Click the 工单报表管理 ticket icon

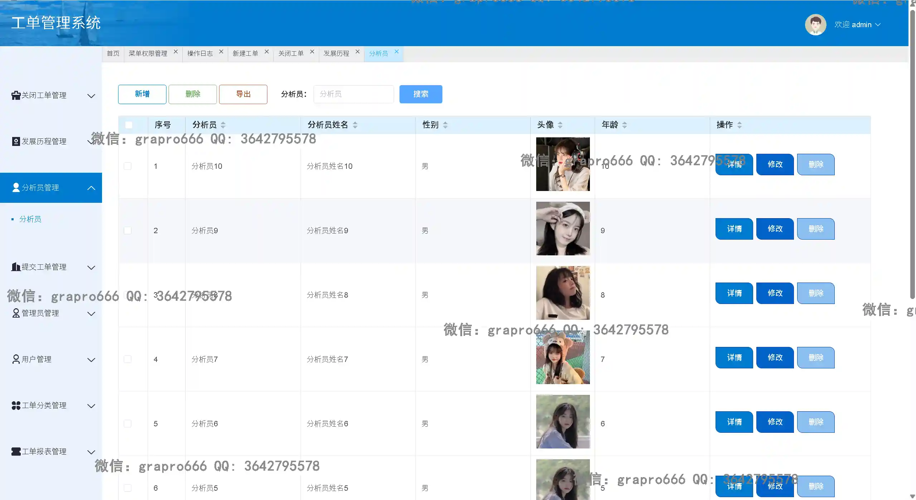[16, 451]
